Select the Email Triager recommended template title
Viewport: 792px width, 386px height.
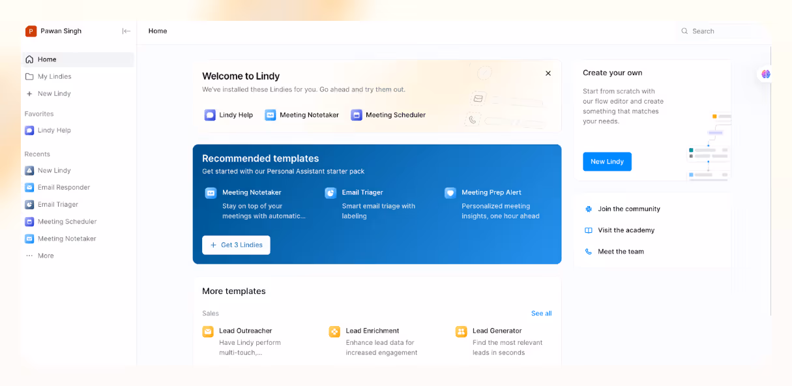(362, 193)
